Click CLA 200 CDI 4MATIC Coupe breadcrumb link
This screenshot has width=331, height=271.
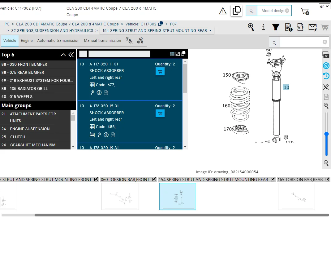pos(67,24)
